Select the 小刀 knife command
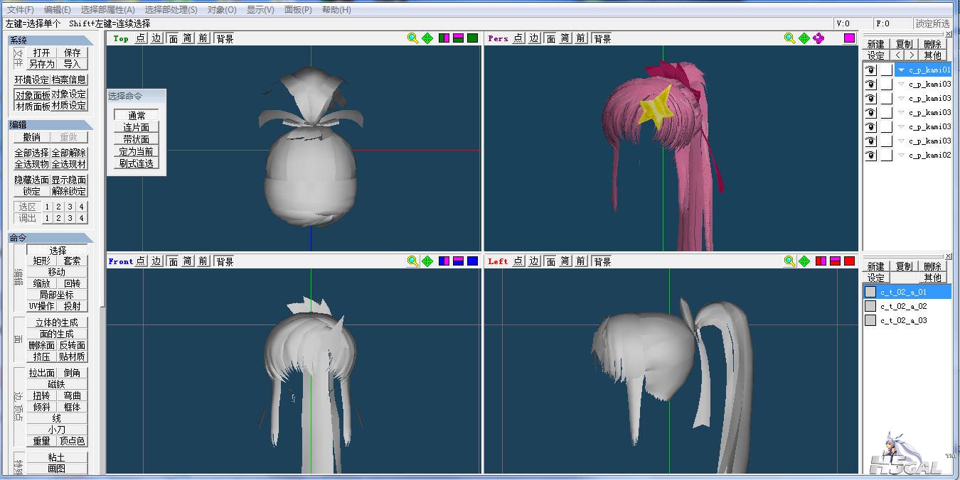Viewport: 960px width, 480px height. click(x=57, y=430)
